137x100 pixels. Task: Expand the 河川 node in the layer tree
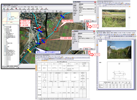[4, 45]
